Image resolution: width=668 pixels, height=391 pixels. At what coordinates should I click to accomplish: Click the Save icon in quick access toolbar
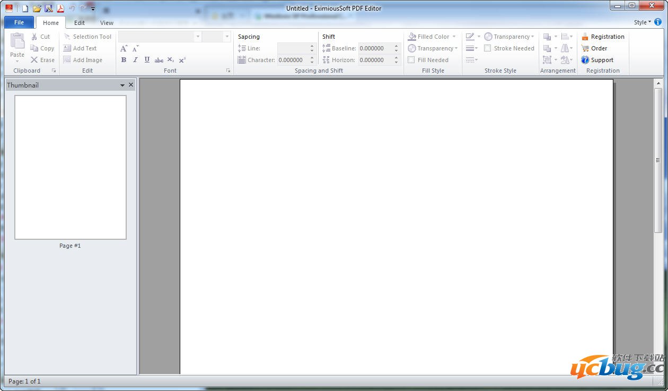(x=48, y=8)
